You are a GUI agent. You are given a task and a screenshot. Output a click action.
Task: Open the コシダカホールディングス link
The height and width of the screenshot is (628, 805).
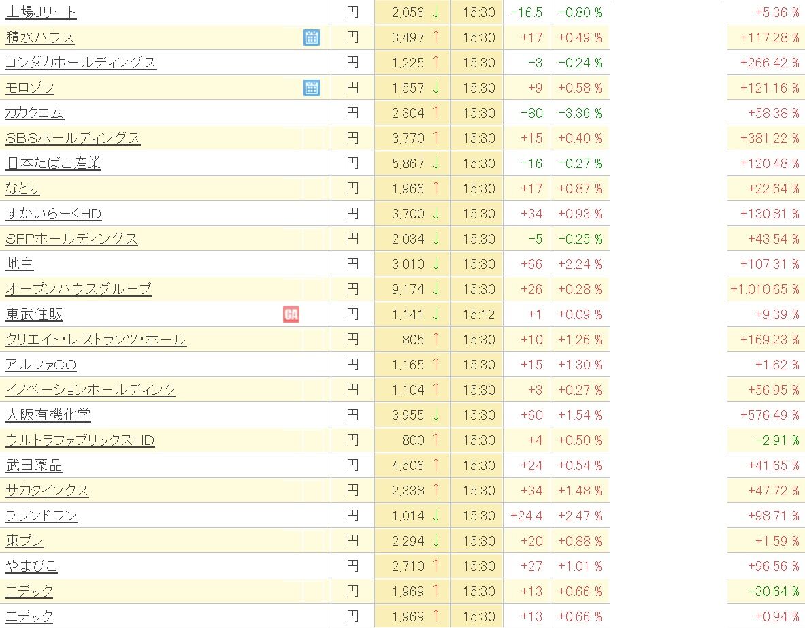[x=80, y=63]
